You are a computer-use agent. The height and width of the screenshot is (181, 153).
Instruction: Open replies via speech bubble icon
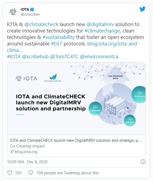31,173
